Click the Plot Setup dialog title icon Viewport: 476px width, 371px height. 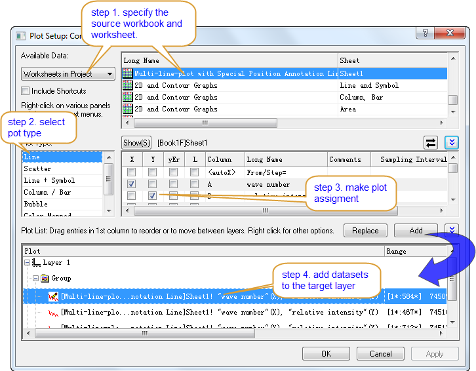coord(20,36)
